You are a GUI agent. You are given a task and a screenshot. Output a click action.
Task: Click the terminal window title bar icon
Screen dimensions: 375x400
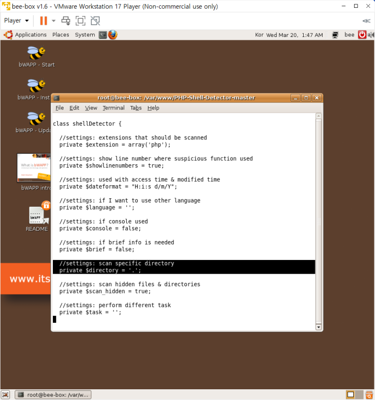click(x=57, y=98)
